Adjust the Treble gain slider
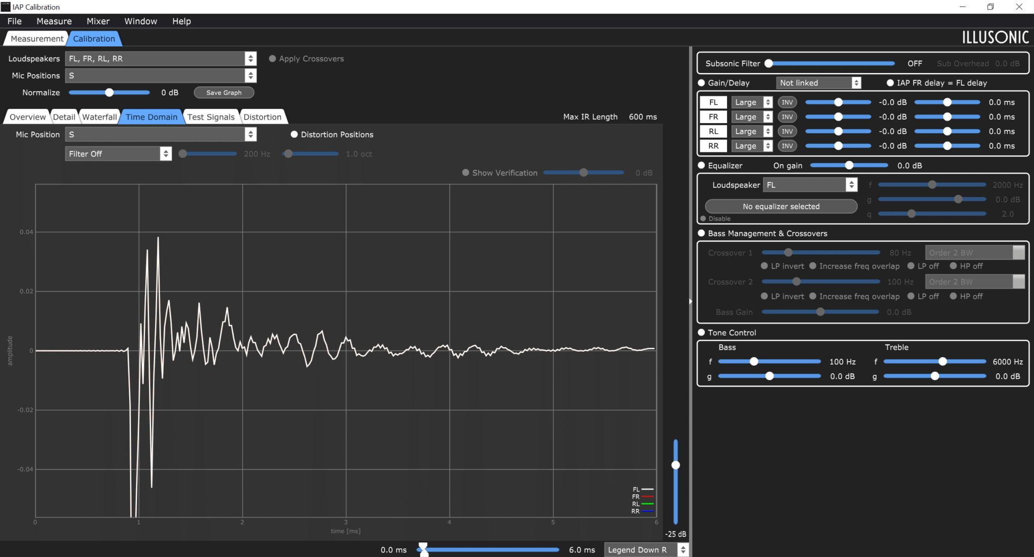The height and width of the screenshot is (557, 1034). [935, 376]
